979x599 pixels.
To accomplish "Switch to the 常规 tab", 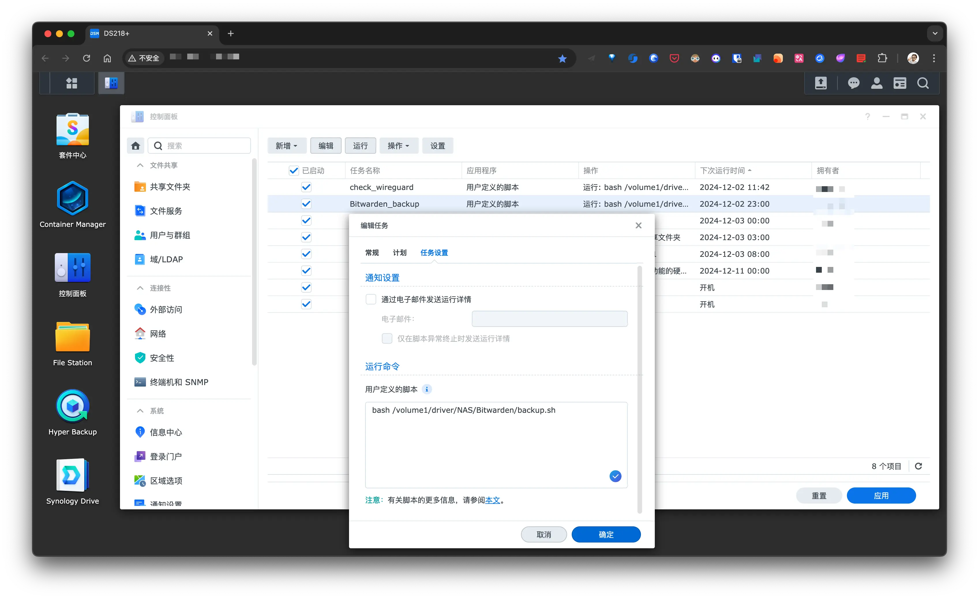I will pos(372,253).
